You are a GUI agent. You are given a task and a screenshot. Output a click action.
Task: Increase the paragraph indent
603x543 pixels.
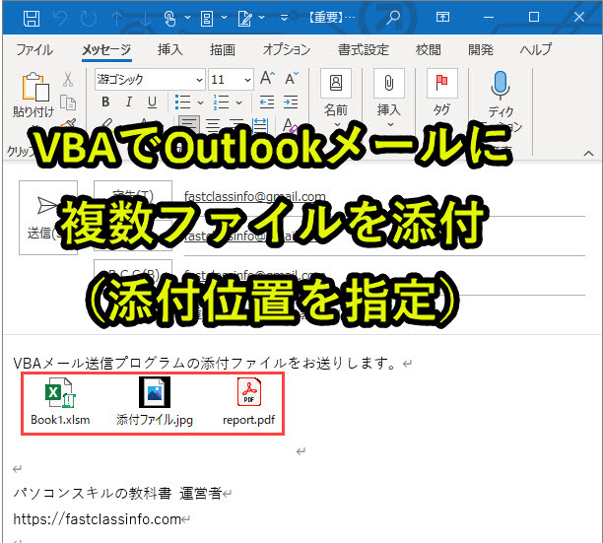[291, 102]
